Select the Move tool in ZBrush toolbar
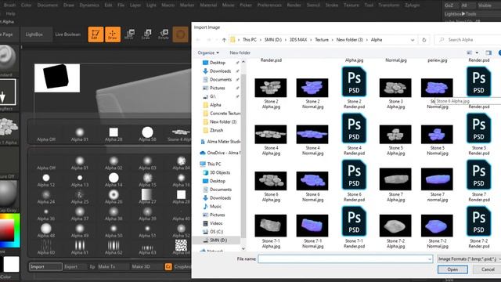 click(129, 34)
